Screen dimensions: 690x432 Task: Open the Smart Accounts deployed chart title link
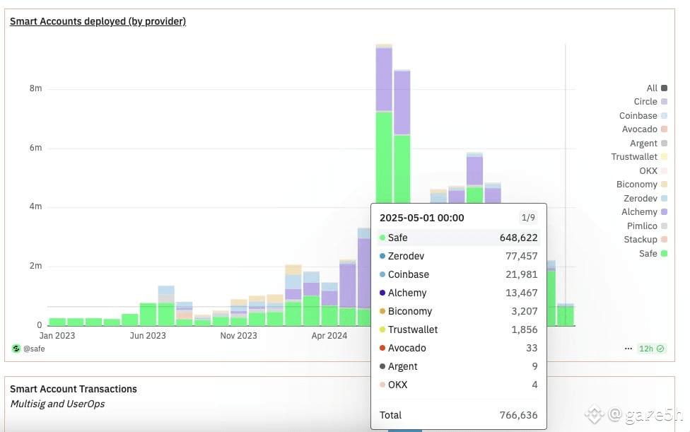pos(98,21)
